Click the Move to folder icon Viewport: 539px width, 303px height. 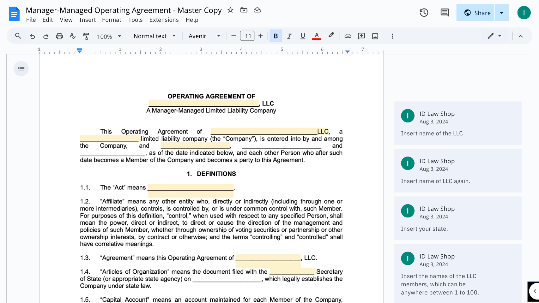coord(244,10)
